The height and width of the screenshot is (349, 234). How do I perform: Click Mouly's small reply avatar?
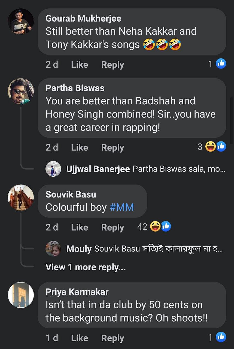point(53,248)
